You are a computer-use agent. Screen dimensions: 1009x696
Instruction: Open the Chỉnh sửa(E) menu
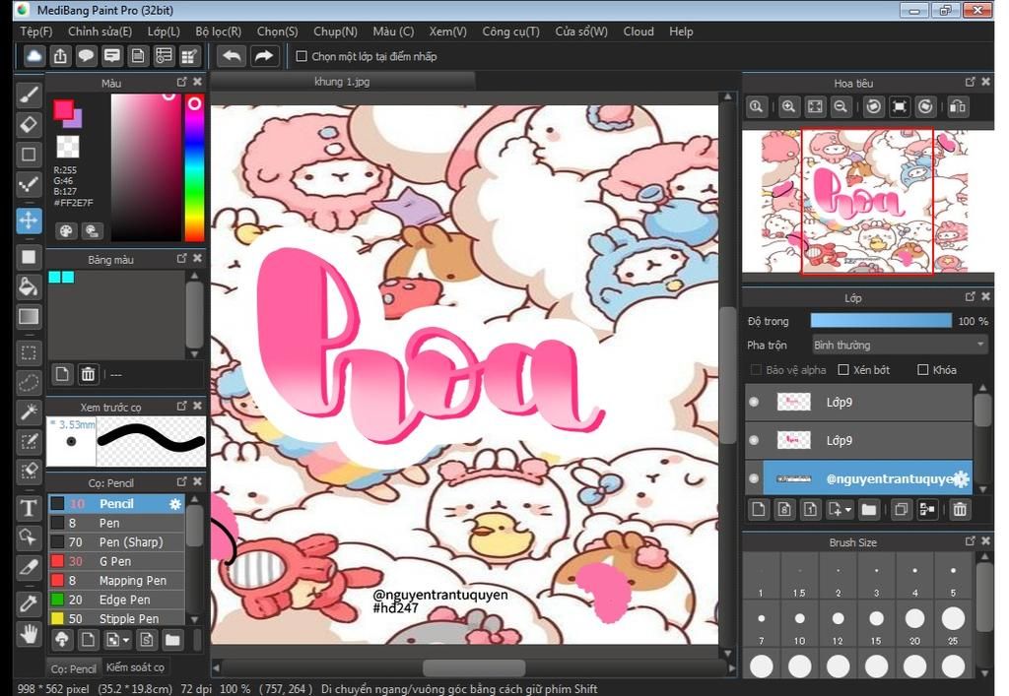100,31
